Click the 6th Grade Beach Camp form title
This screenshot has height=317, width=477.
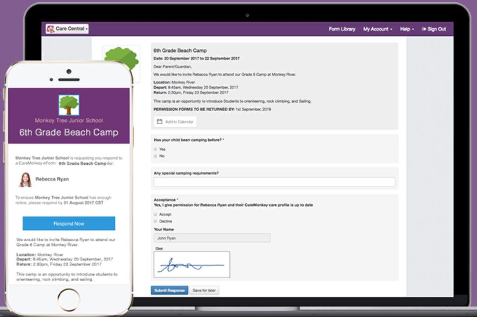180,51
